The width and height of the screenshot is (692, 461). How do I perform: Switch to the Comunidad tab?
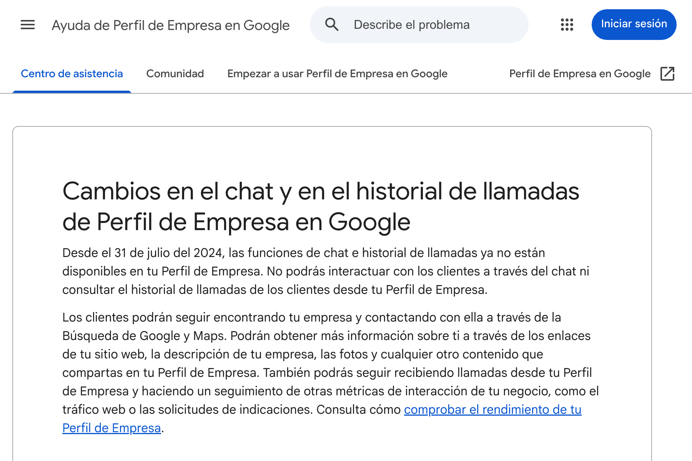pyautogui.click(x=175, y=73)
